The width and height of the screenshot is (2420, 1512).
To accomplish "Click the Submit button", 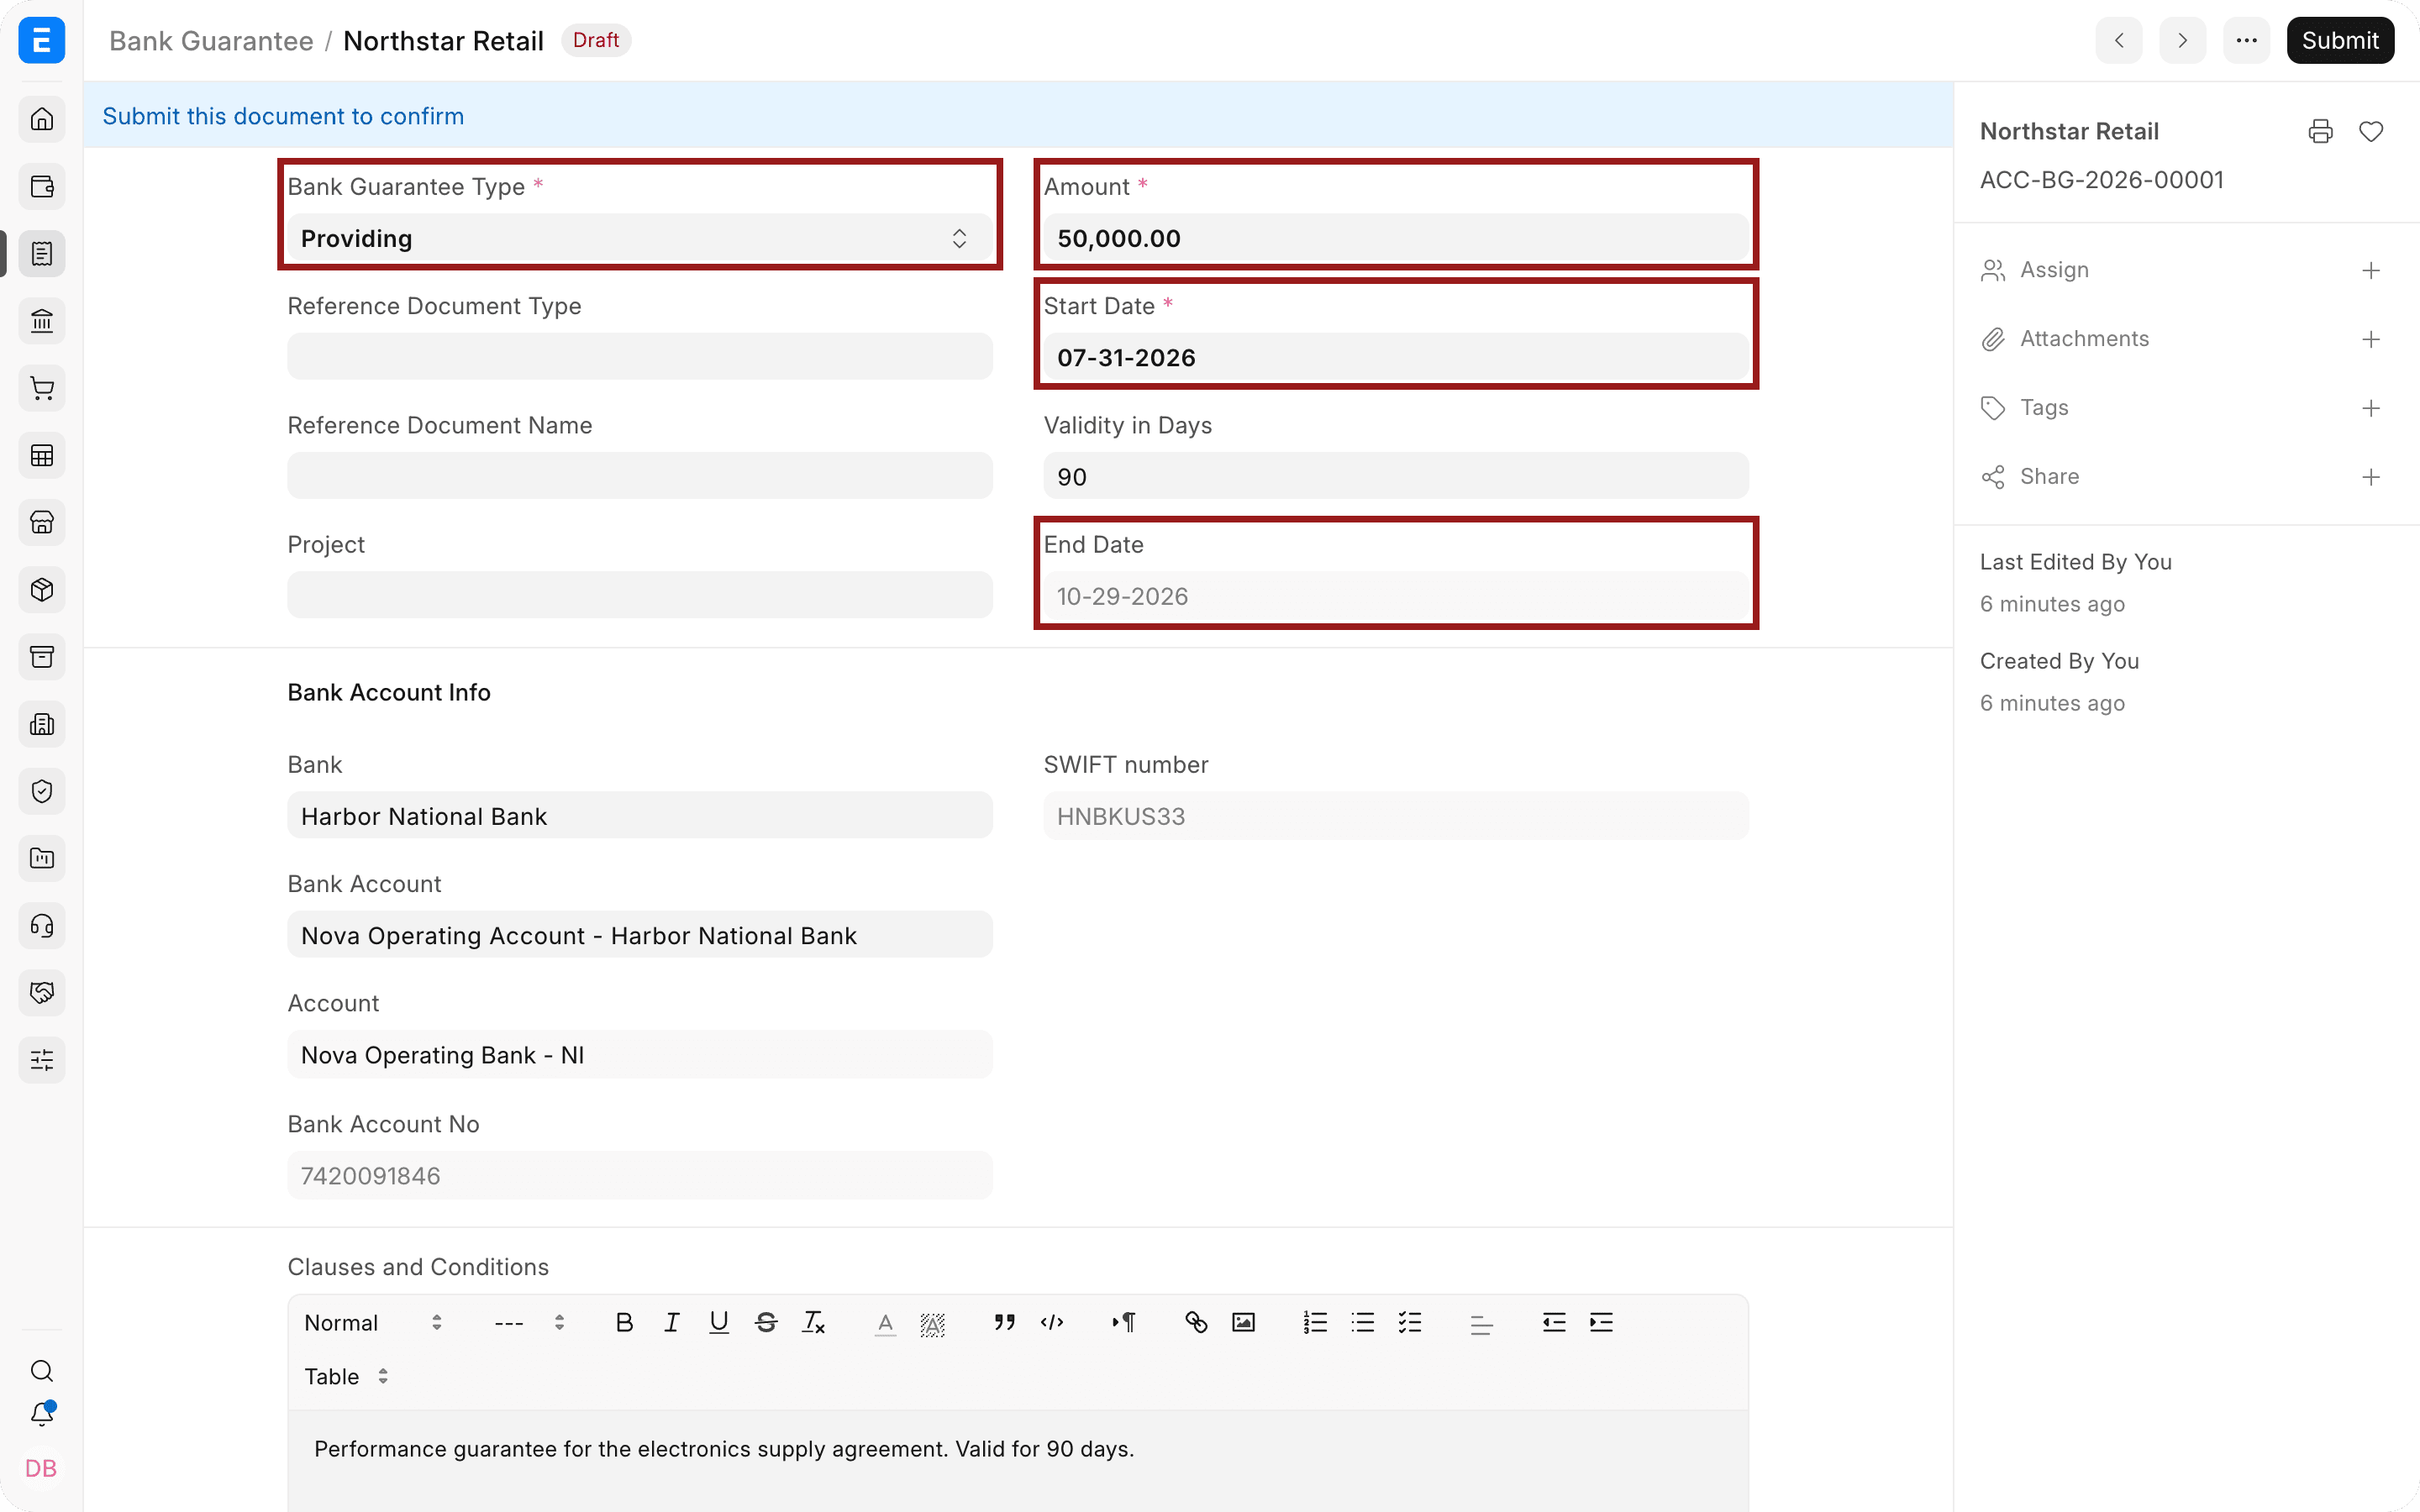I will click(2340, 40).
